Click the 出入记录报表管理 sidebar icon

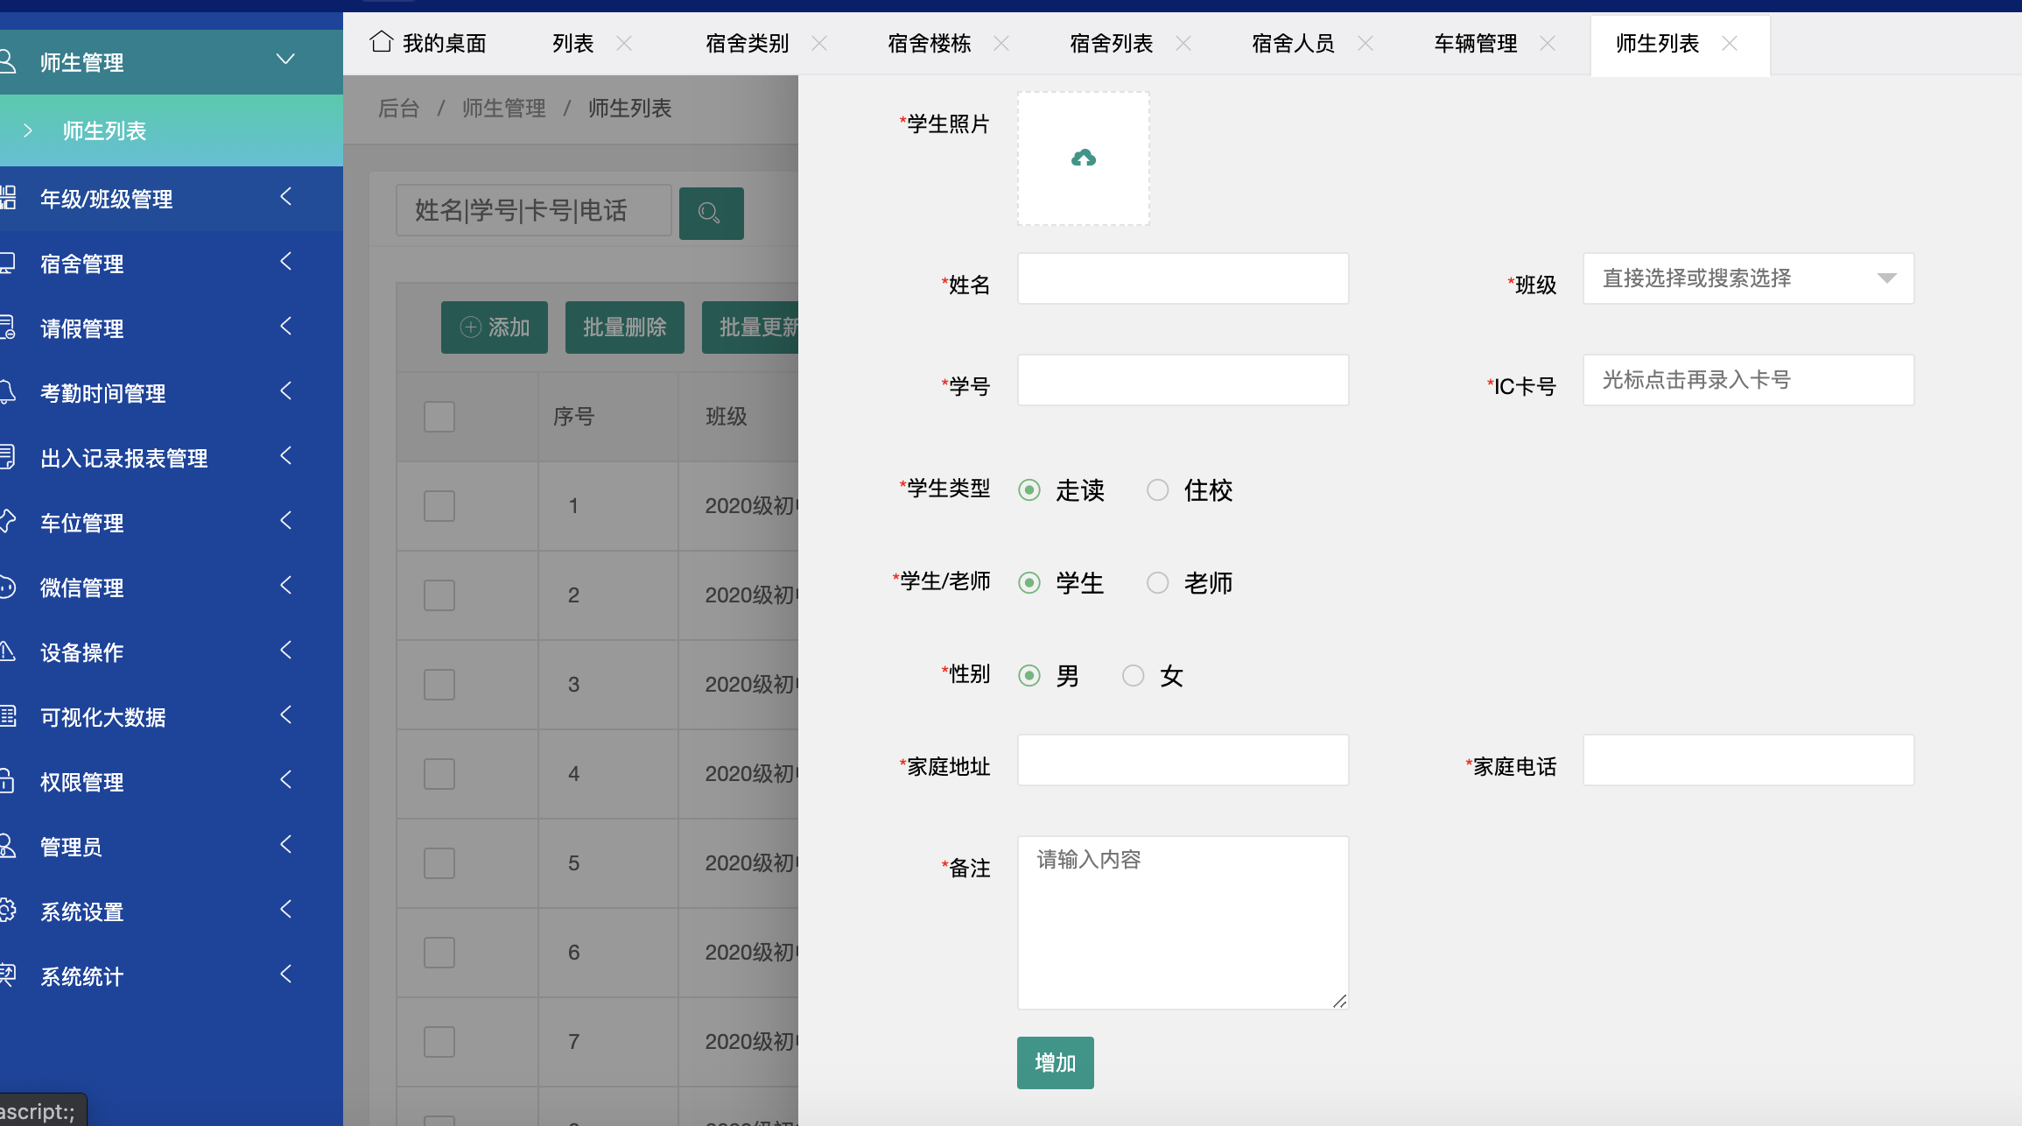click(x=7, y=457)
